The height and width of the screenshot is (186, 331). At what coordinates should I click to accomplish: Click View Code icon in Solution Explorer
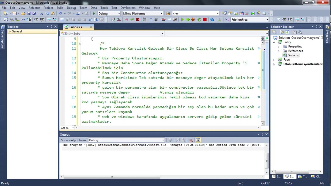(295, 32)
